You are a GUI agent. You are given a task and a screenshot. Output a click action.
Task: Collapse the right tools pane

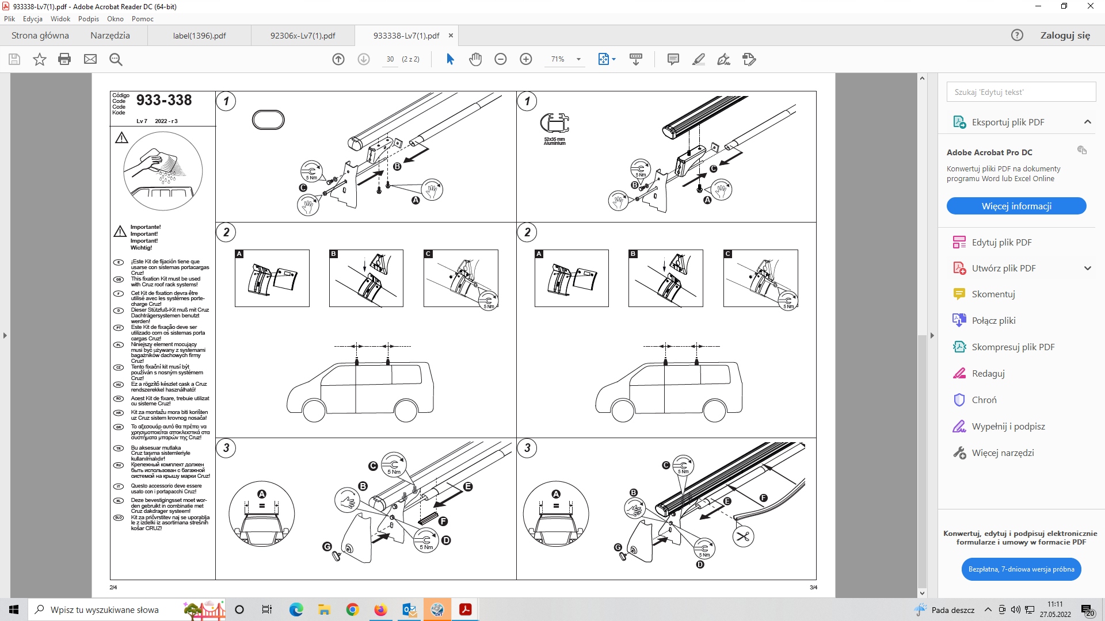click(932, 335)
